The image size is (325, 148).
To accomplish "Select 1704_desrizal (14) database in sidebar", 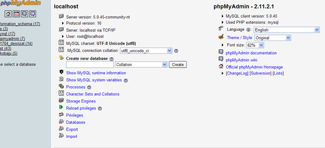I will 16,43.
